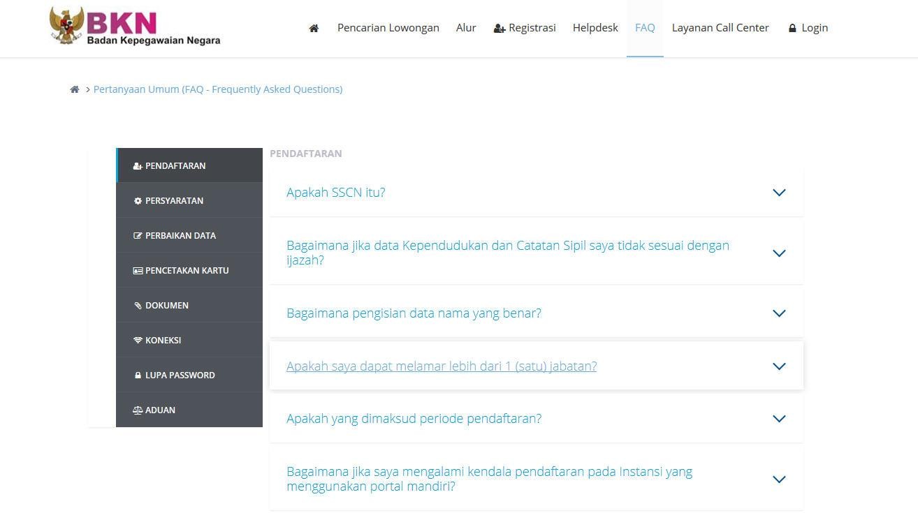The image size is (918, 513).
Task: Click the Koneksi wifi icon
Action: coord(138,341)
